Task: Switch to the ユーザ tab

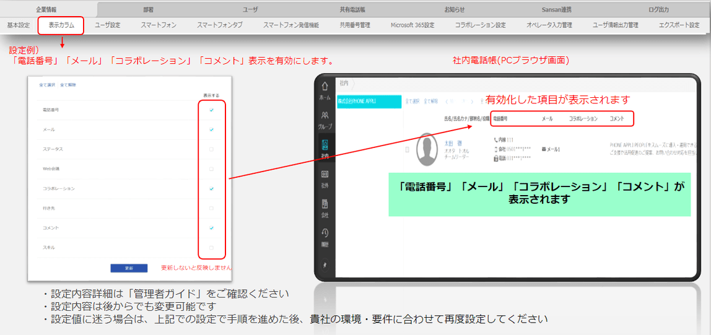Action: 250,9
